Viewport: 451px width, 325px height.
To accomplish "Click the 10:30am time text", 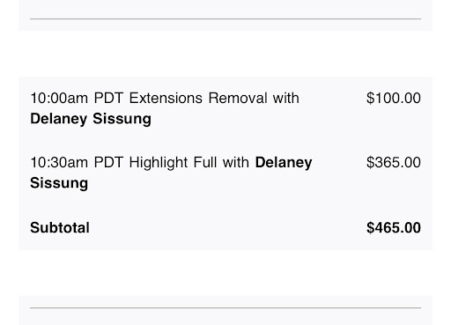I will [x=59, y=162].
